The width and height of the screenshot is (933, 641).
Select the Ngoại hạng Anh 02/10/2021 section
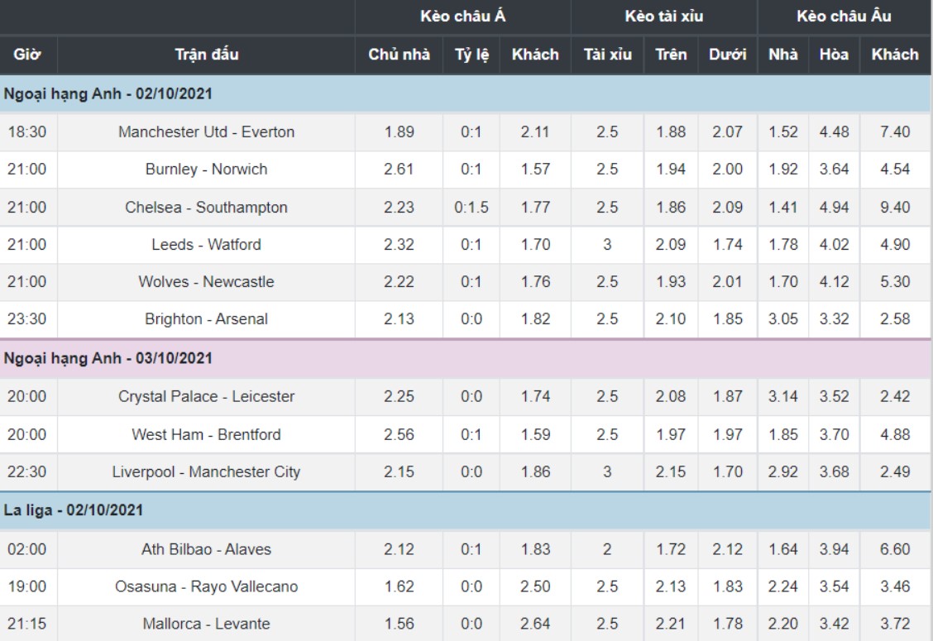[466, 93]
